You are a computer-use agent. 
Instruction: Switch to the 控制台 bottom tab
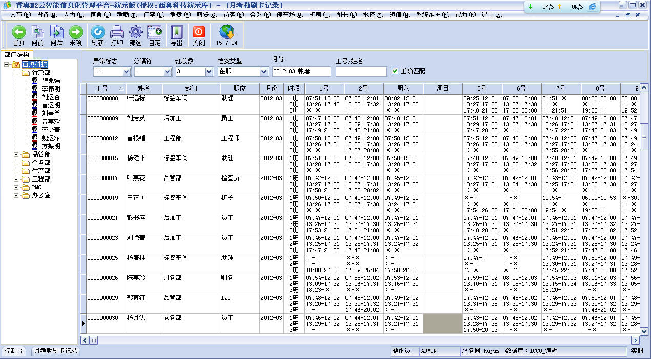pyautogui.click(x=14, y=351)
